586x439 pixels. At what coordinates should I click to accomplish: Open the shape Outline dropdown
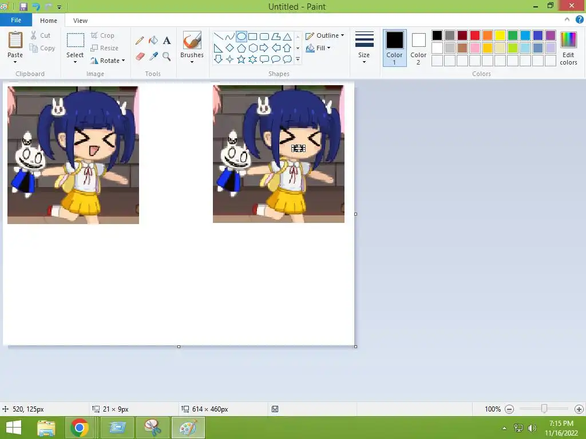tap(325, 35)
